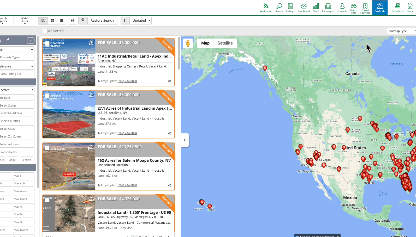Open Definitions book icon
Screen dimensions: 416x237
(397, 8)
